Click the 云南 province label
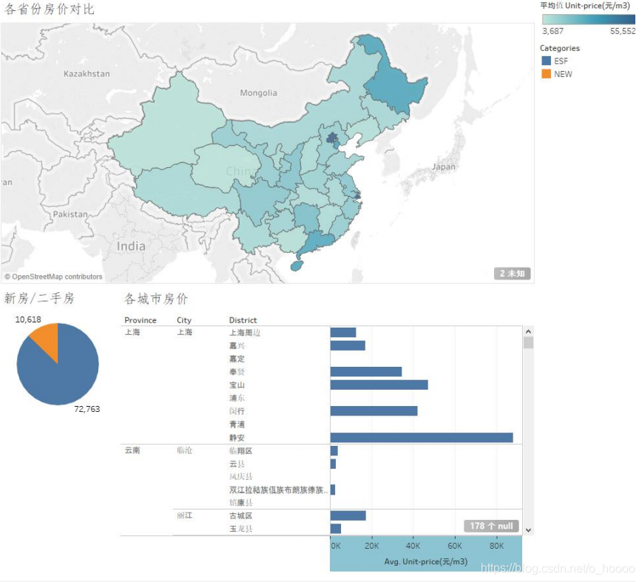This screenshot has width=642, height=582. pyautogui.click(x=132, y=450)
